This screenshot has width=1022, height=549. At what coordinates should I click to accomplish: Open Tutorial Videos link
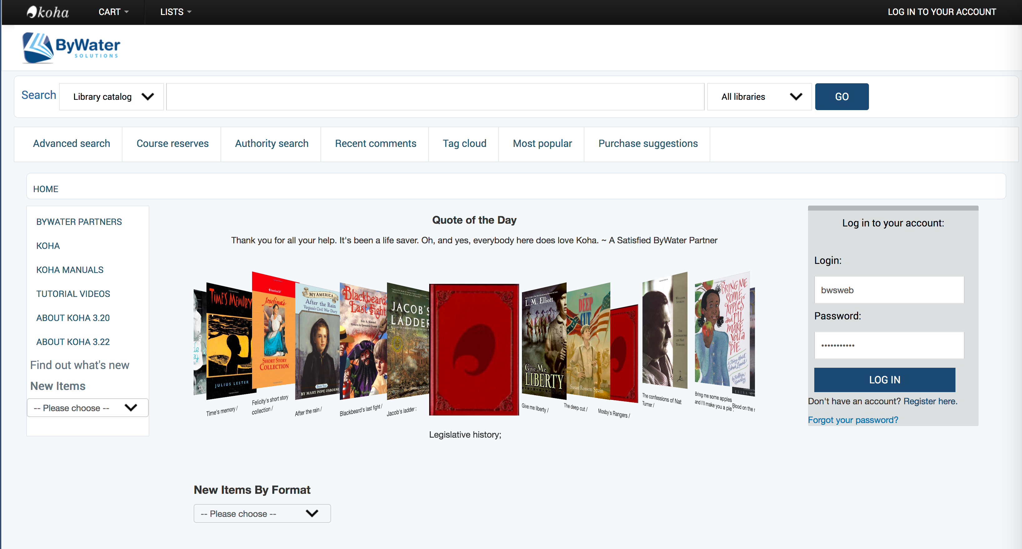pyautogui.click(x=73, y=294)
